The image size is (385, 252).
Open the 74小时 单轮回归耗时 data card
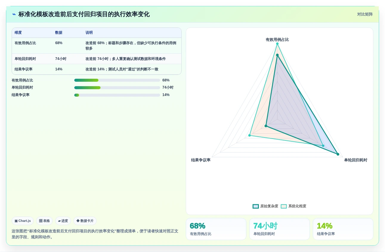click(279, 229)
